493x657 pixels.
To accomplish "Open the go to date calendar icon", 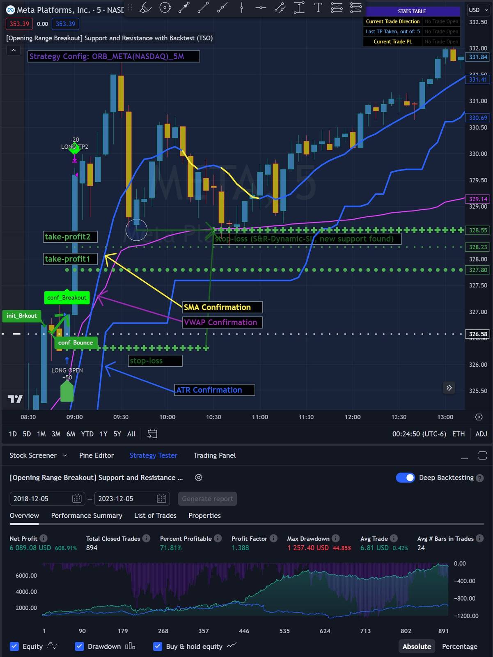I will coord(152,434).
